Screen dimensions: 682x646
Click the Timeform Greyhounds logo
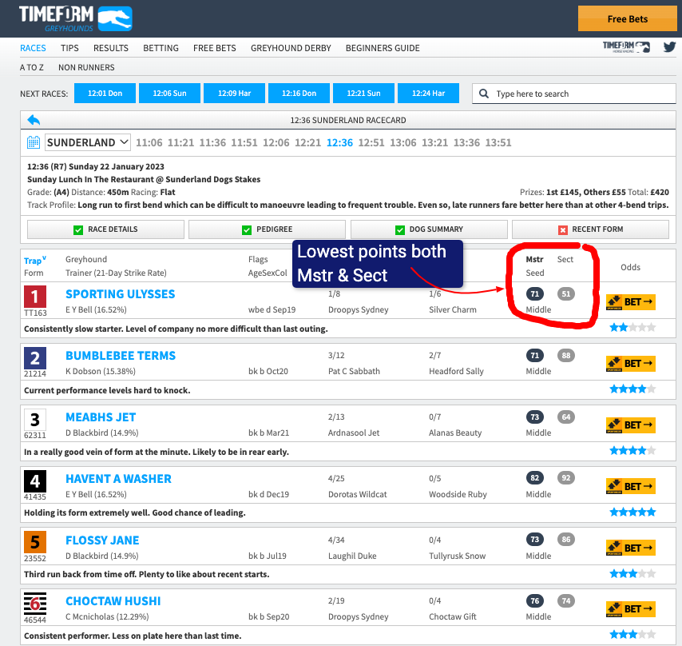point(76,18)
